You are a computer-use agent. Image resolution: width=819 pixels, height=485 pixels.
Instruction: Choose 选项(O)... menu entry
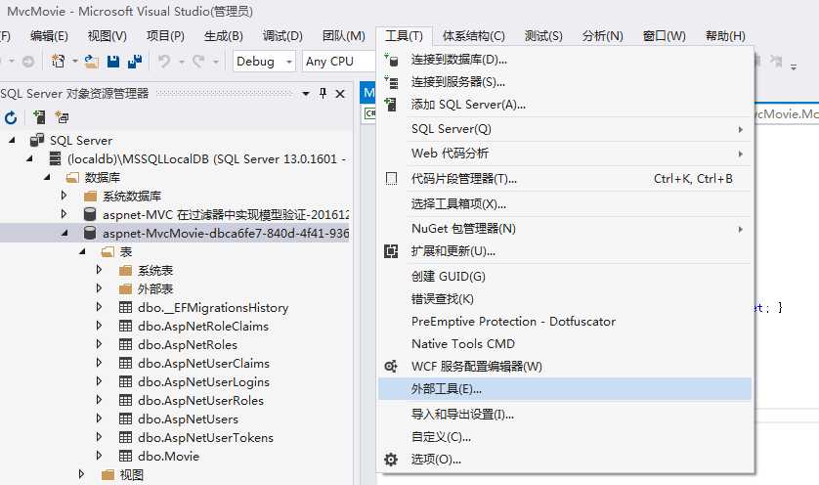click(565, 460)
